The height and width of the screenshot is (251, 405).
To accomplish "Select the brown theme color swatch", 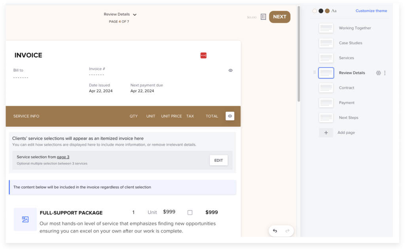I will point(327,11).
